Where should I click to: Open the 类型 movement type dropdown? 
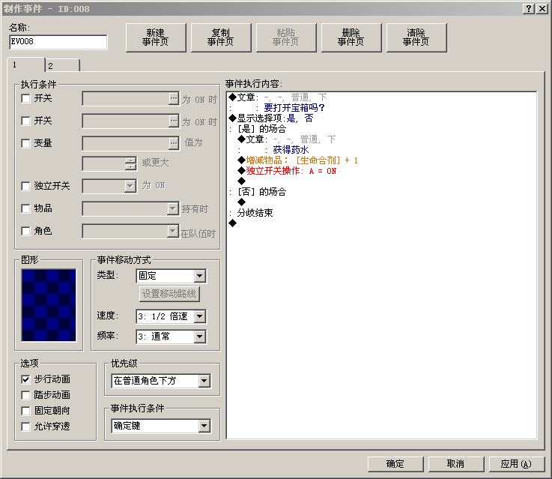[x=200, y=276]
